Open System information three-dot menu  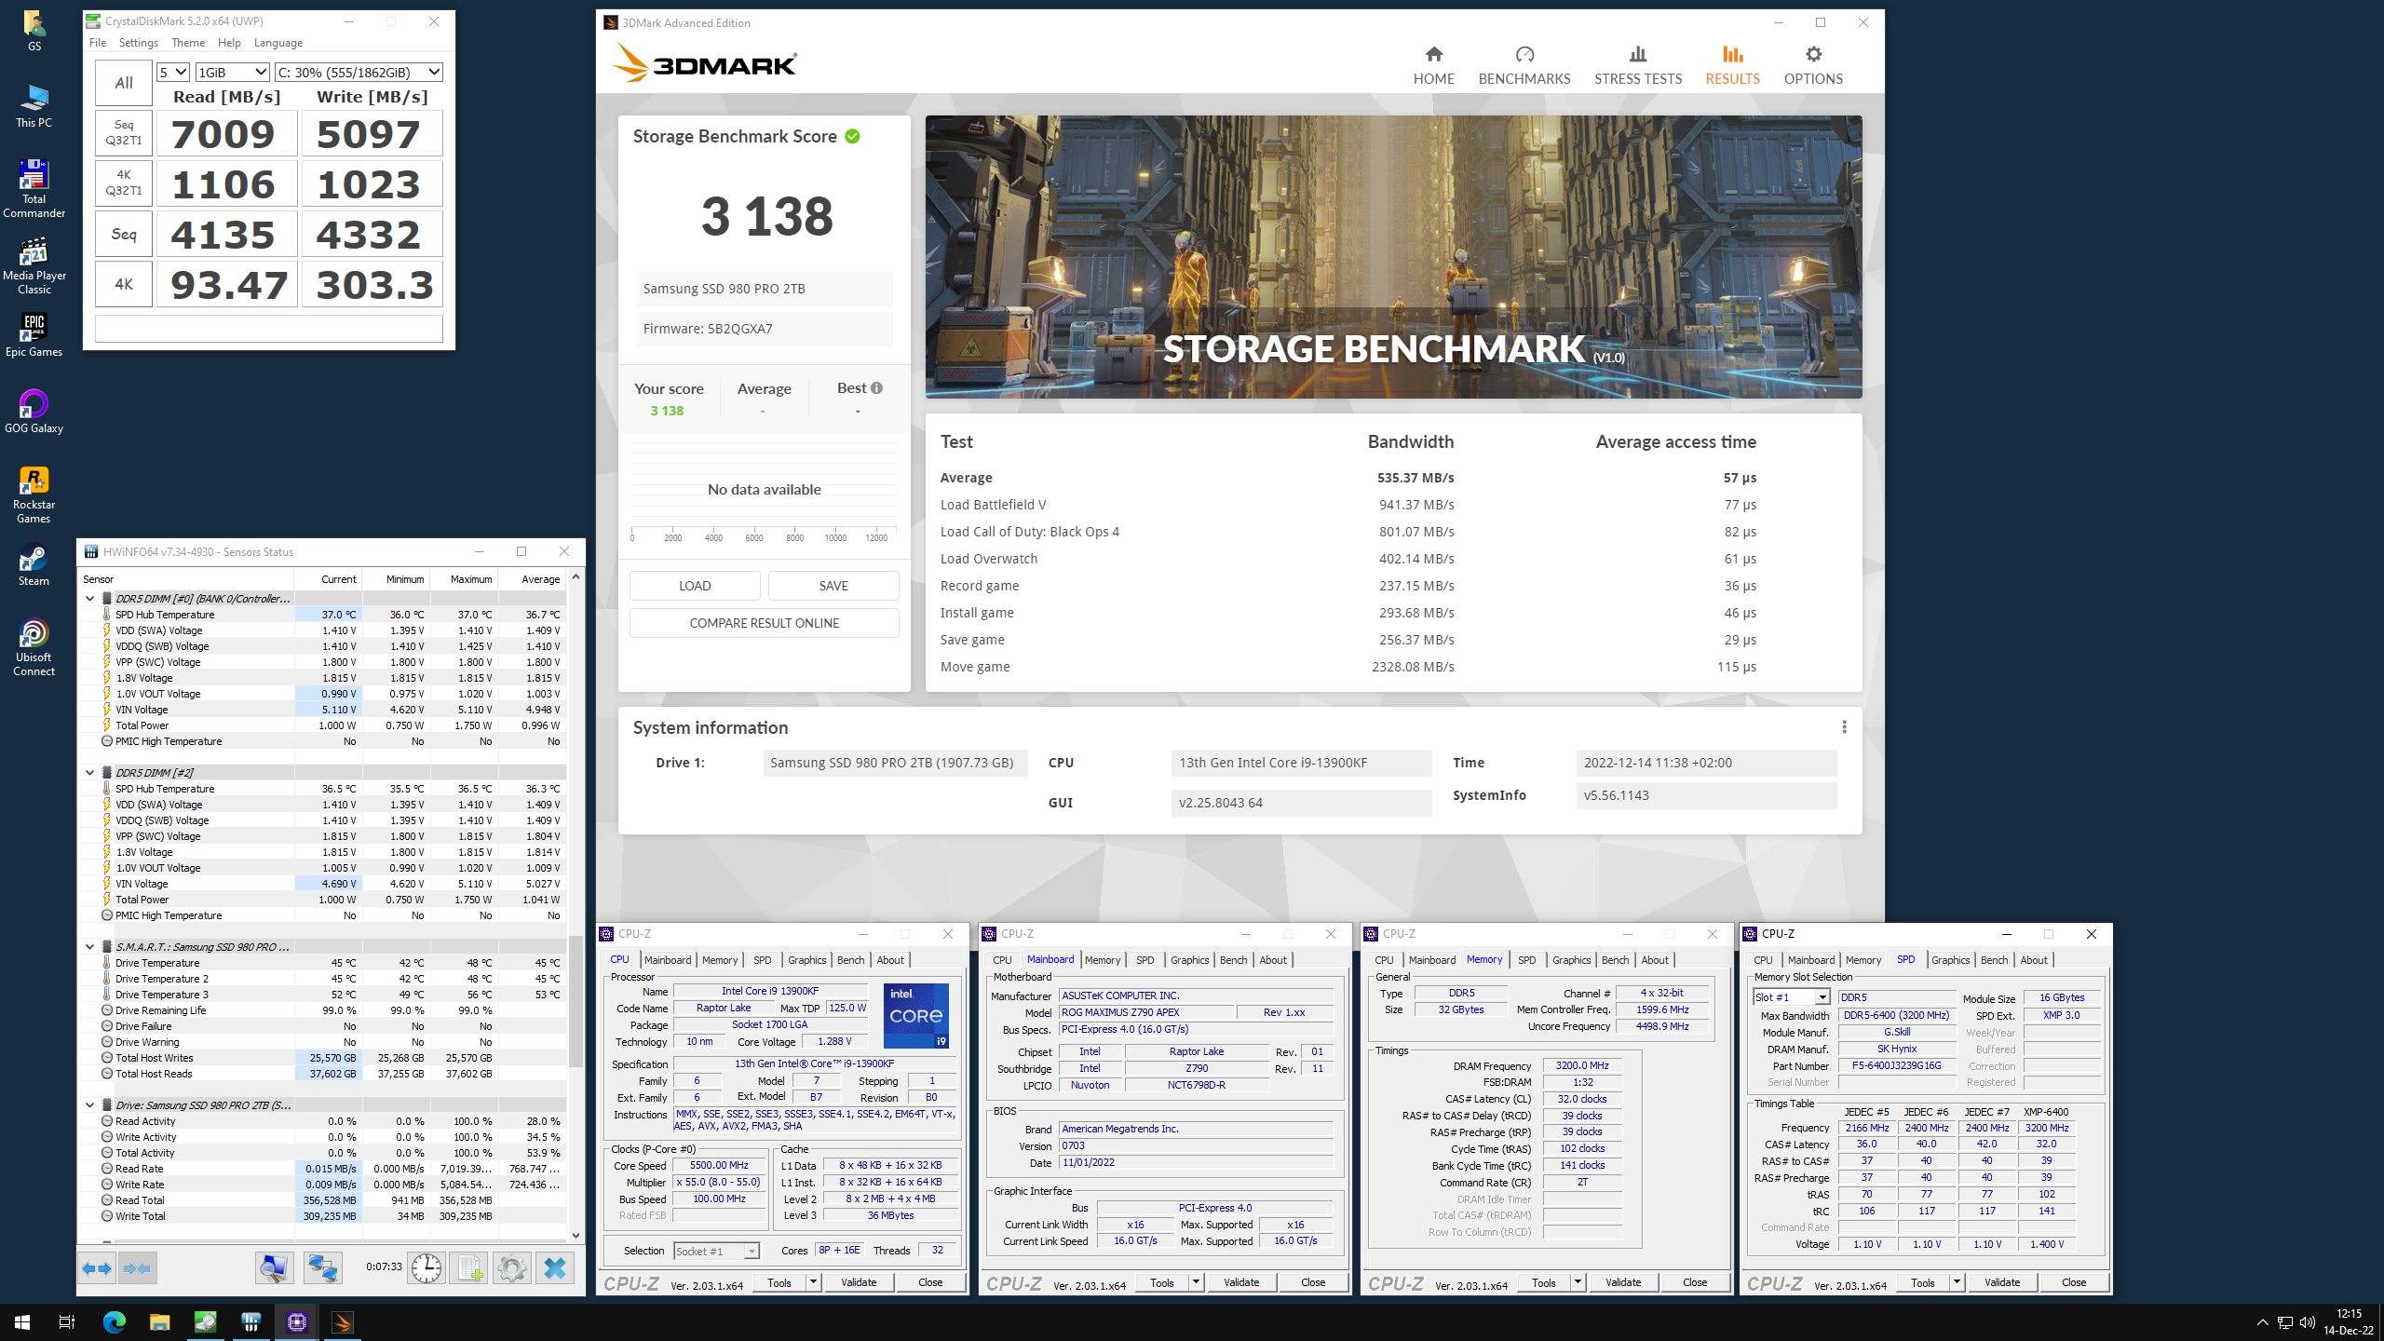tap(1844, 727)
